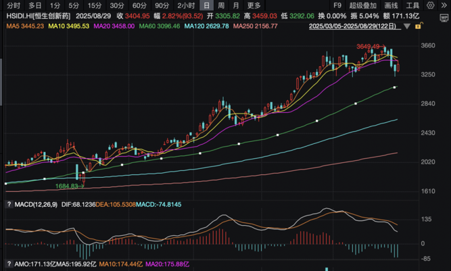The image size is (451, 271).
Task: Open the 工具 tools menu
Action: pos(412,5)
